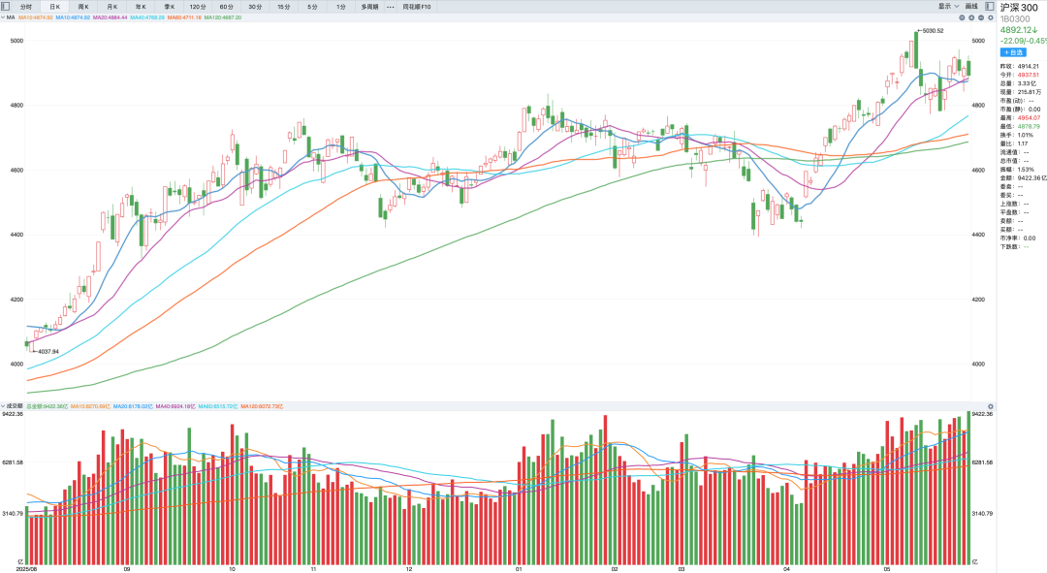Expand the 成交额 indicator dropdown arrow

pos(3,406)
